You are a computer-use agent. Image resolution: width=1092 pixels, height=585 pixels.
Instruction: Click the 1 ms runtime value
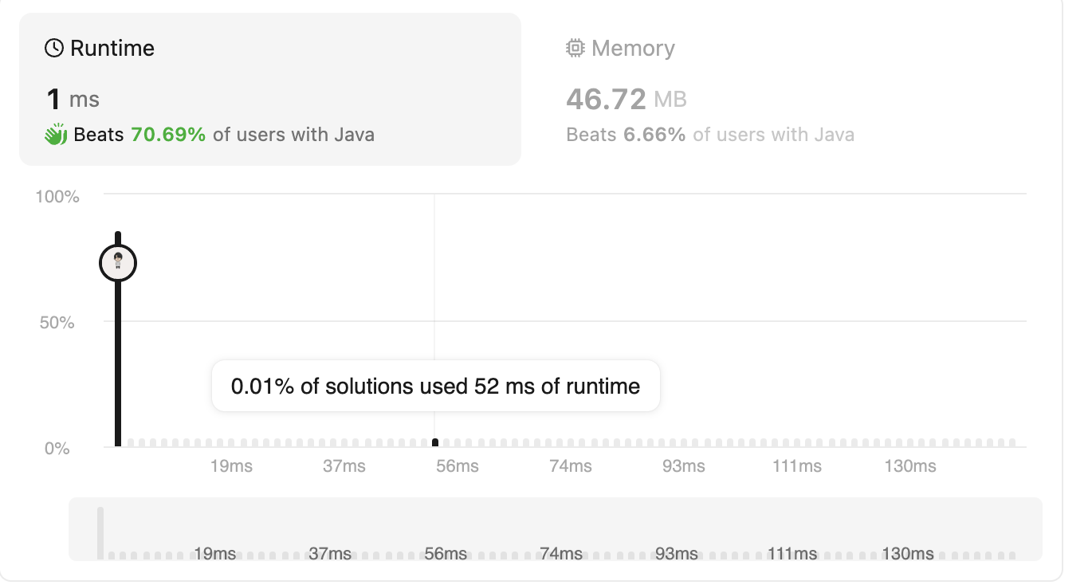[73, 100]
